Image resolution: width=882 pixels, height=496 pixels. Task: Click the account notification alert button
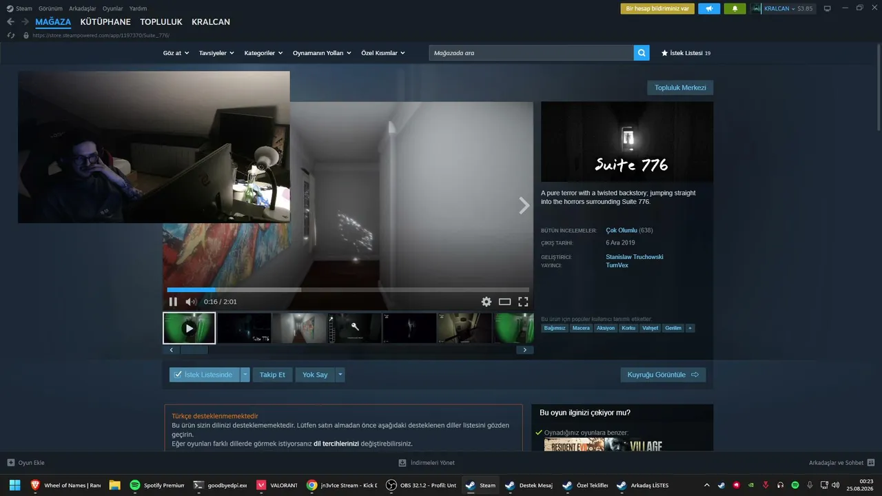tap(657, 8)
